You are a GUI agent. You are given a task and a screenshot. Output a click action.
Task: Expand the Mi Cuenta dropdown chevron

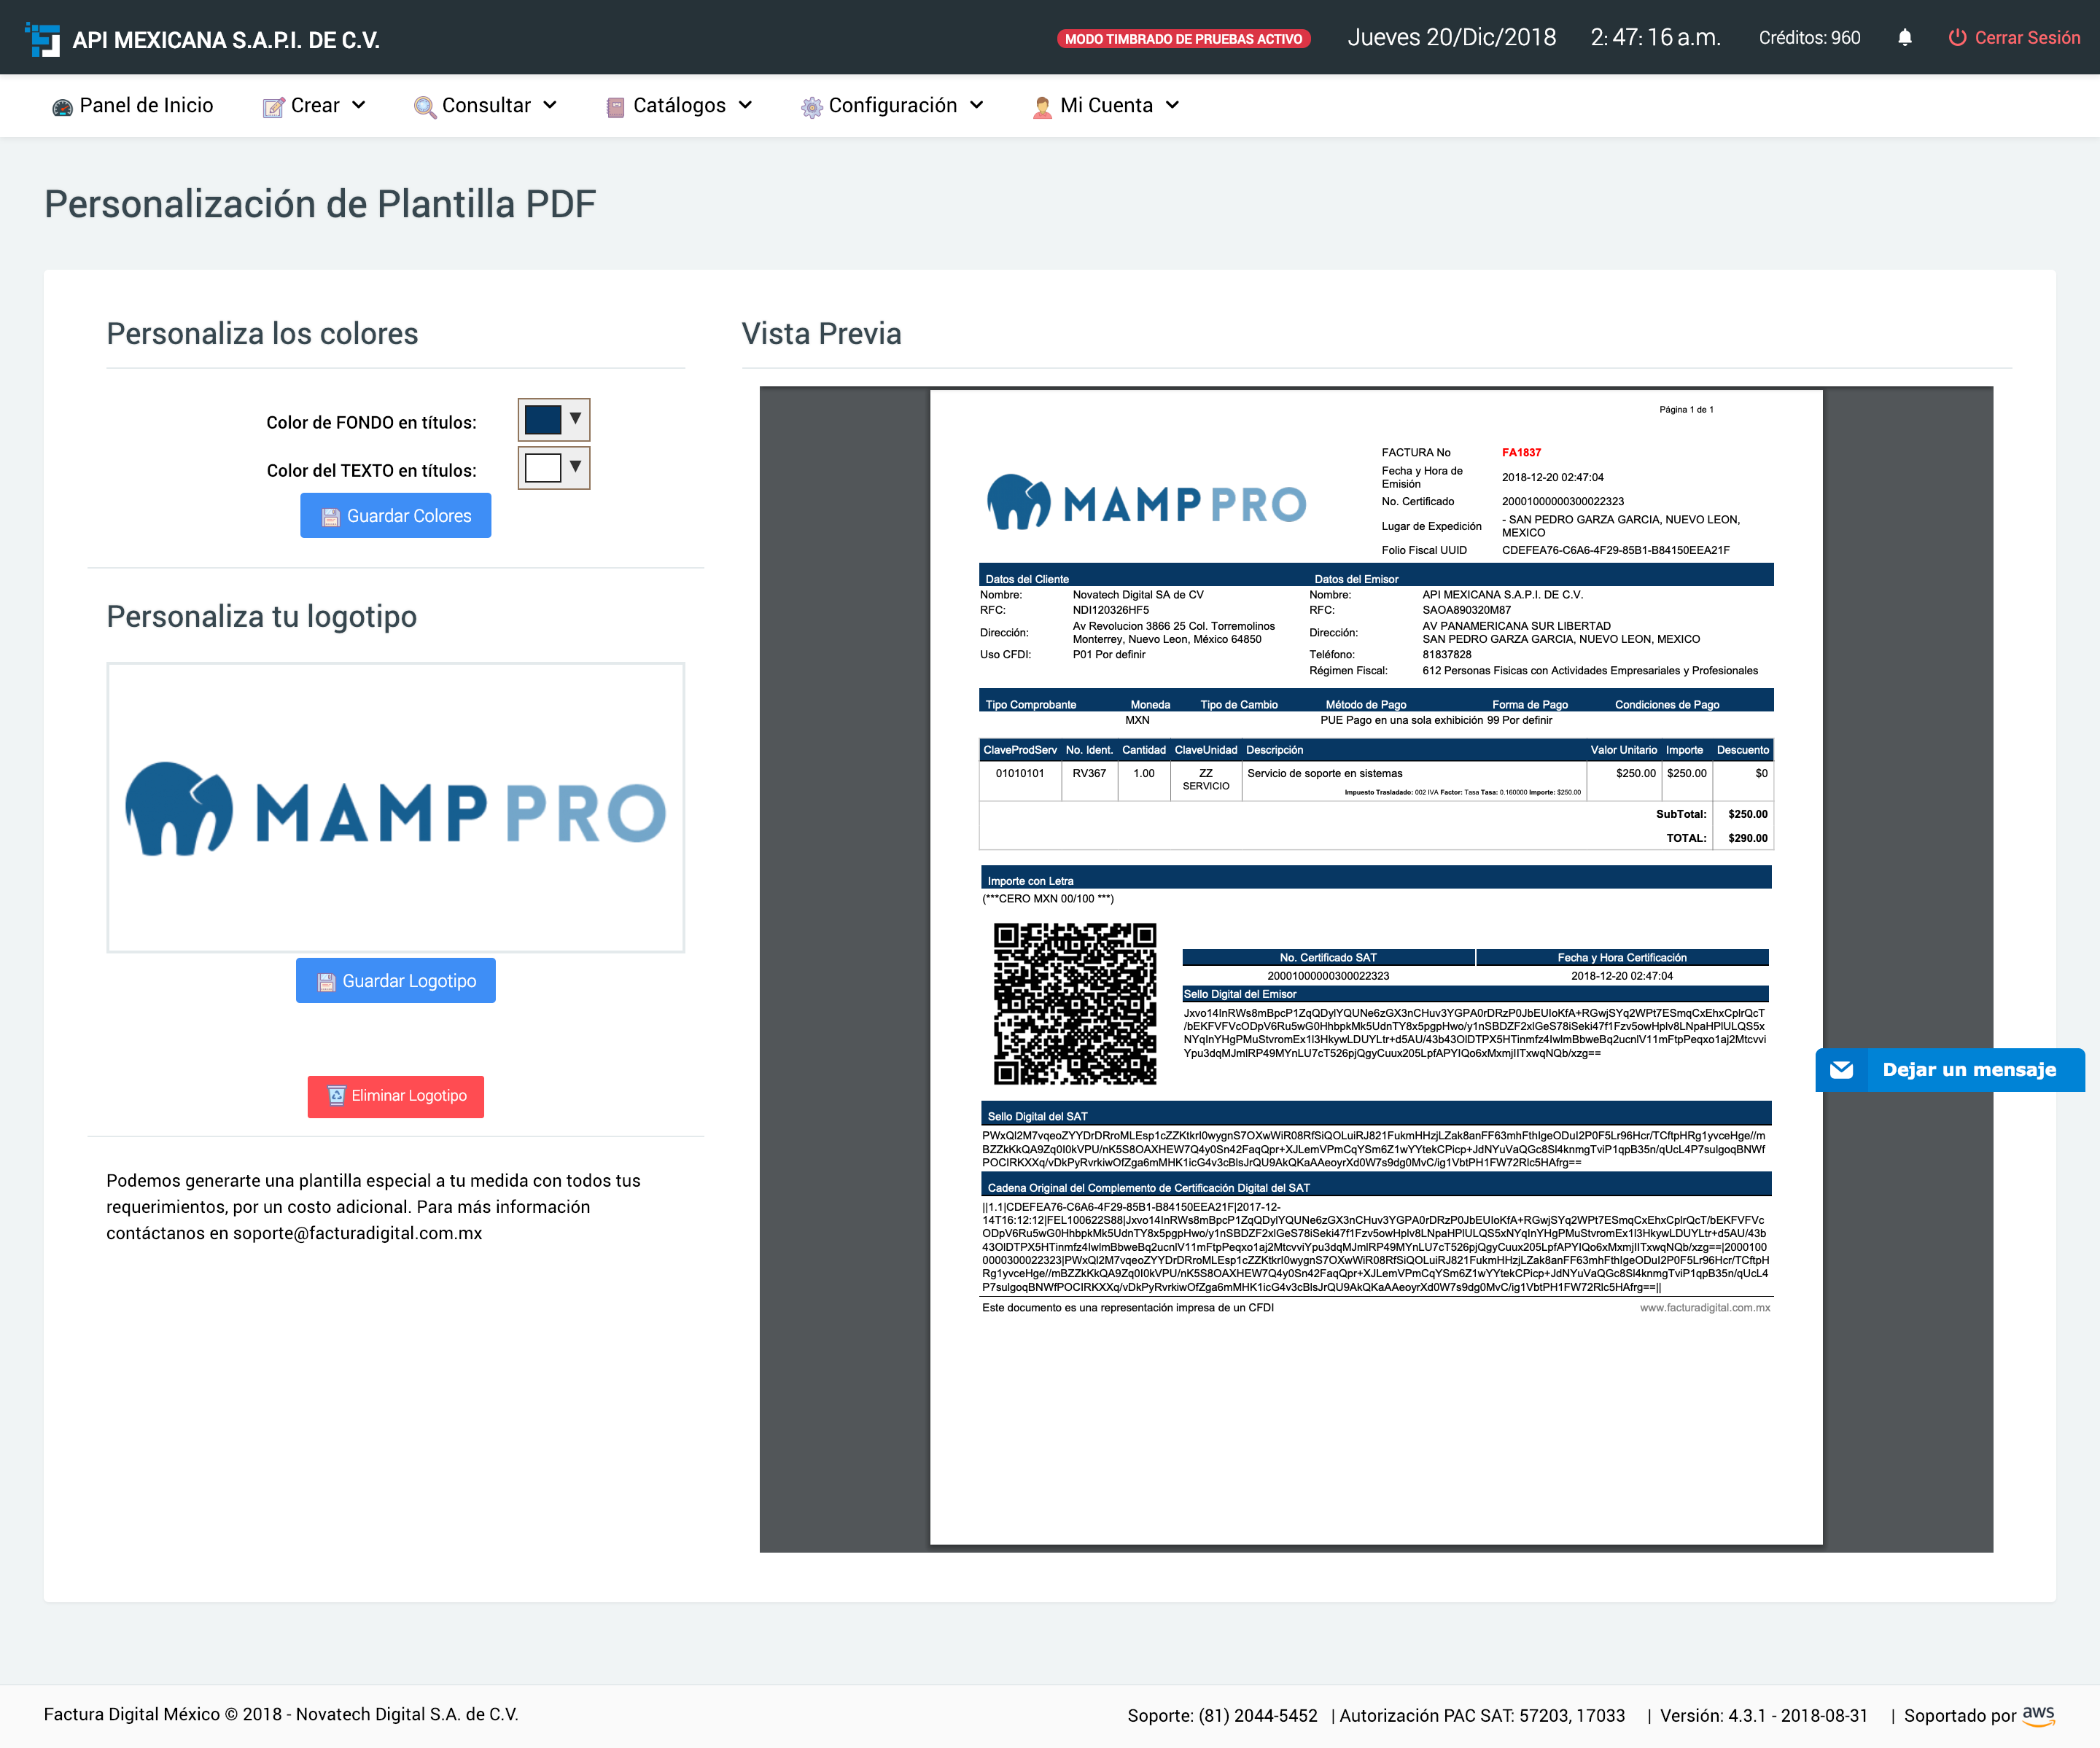(1172, 105)
